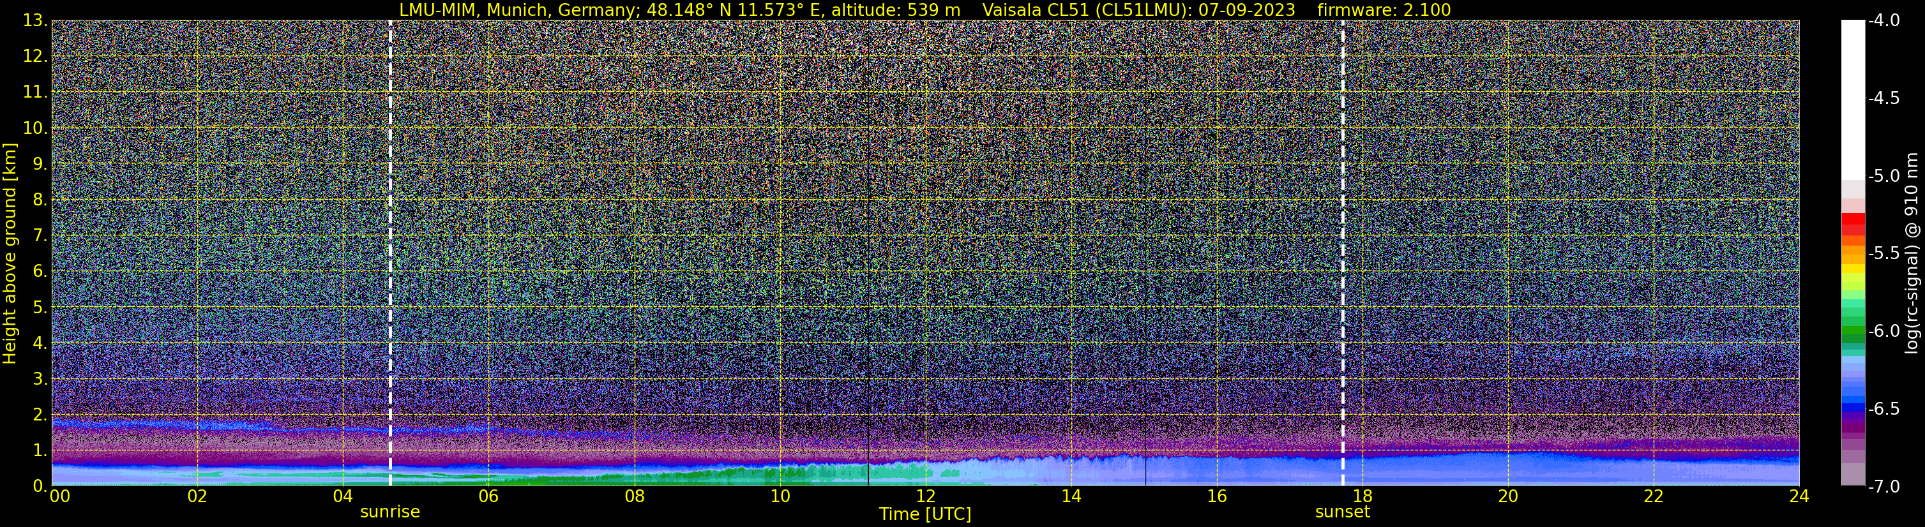Select the "22" time axis tick label
1925x527 pixels.
(1654, 496)
